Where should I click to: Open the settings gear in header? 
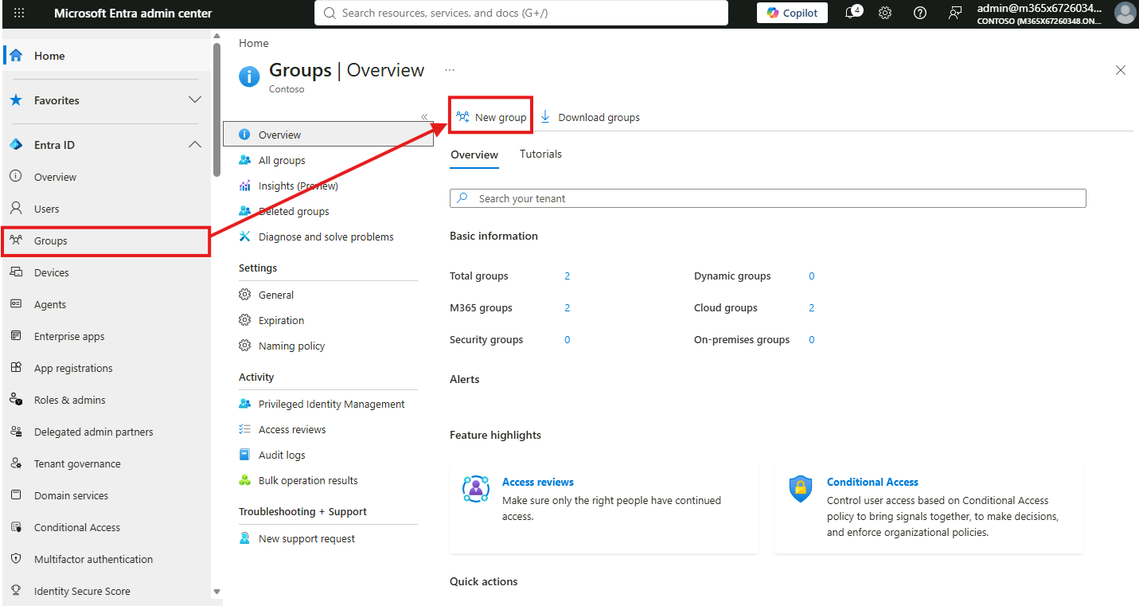pos(885,13)
